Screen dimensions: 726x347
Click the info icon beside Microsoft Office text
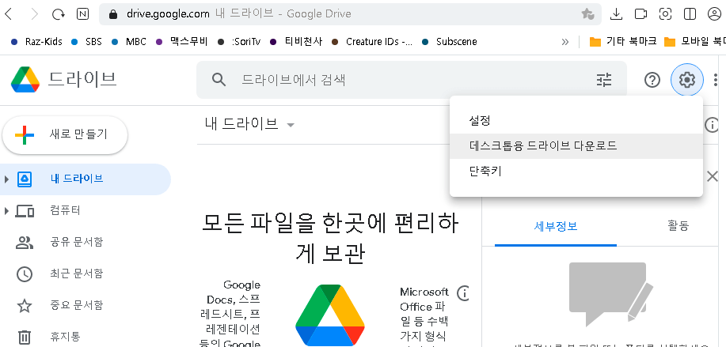pyautogui.click(x=463, y=293)
